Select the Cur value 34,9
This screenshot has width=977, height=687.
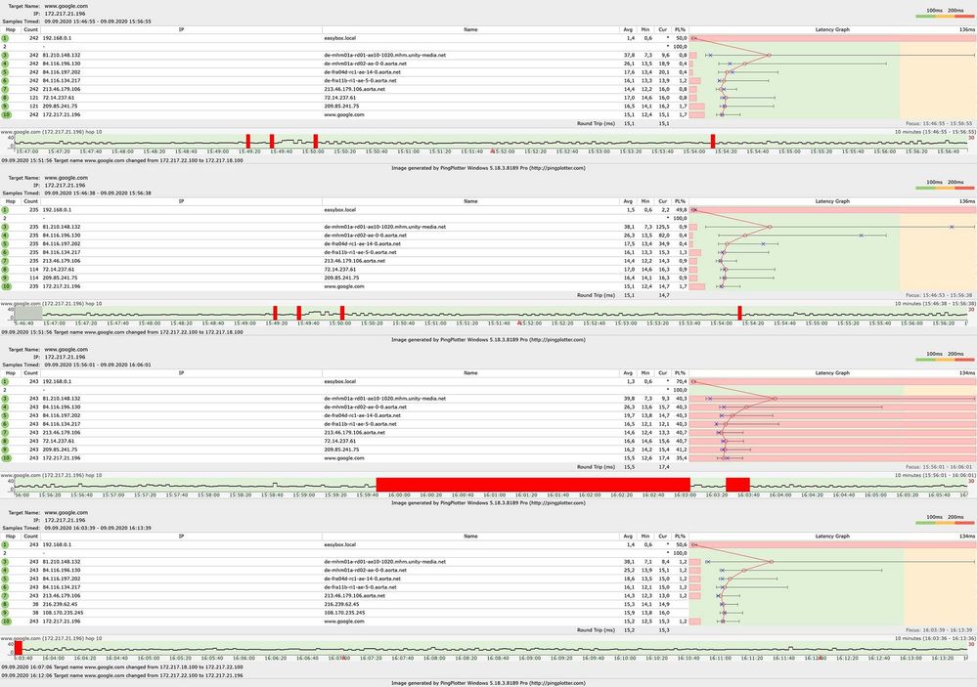pyautogui.click(x=664, y=244)
